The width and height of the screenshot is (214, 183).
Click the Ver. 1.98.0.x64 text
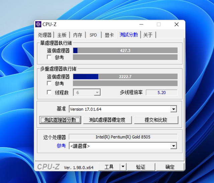pos(79,168)
